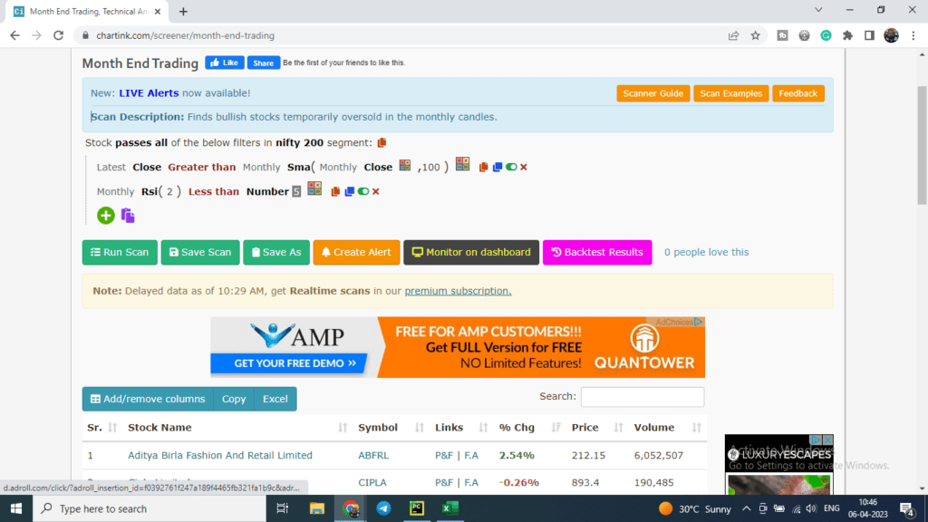Open P&F chart link for ABFRL
This screenshot has width=928, height=522.
point(444,455)
